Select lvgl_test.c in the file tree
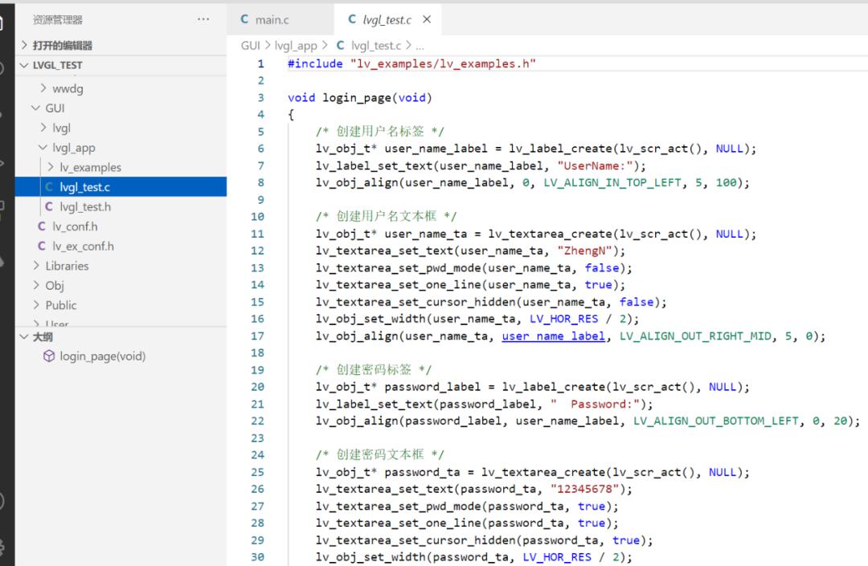 (x=121, y=187)
